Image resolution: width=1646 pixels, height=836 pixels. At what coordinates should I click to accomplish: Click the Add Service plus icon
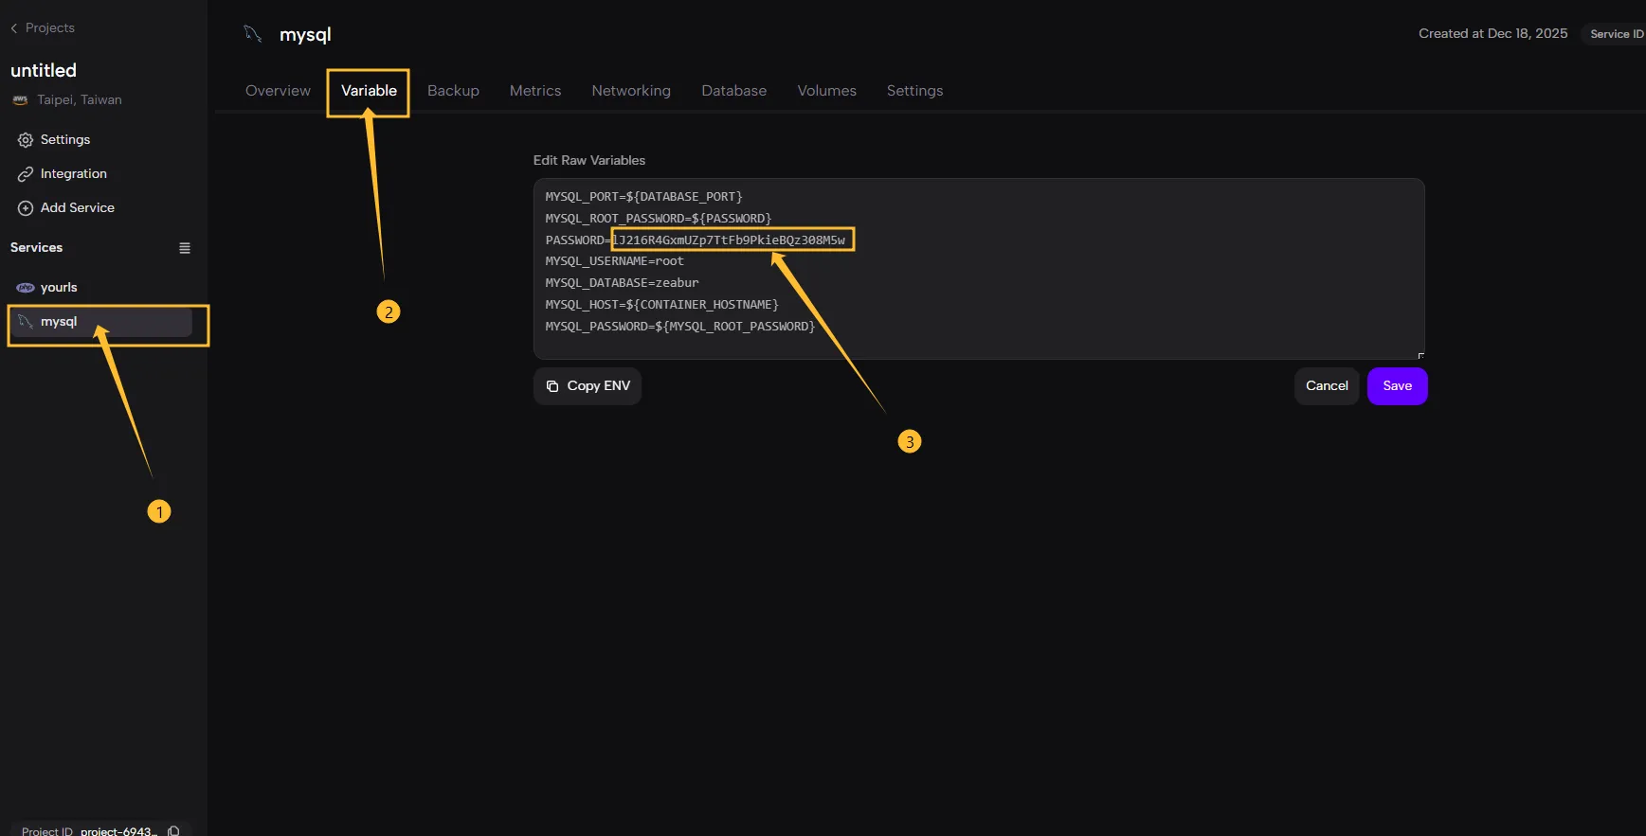coord(26,208)
